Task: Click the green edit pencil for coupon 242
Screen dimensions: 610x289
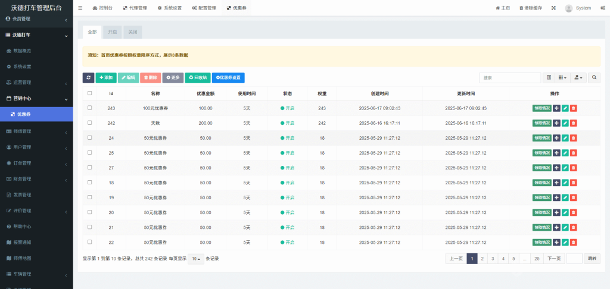Action: click(565, 123)
